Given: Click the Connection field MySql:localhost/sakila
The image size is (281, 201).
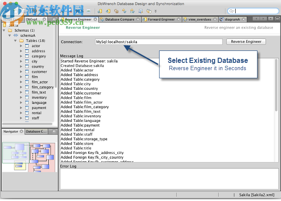Looking at the screenshot, I should [x=159, y=42].
